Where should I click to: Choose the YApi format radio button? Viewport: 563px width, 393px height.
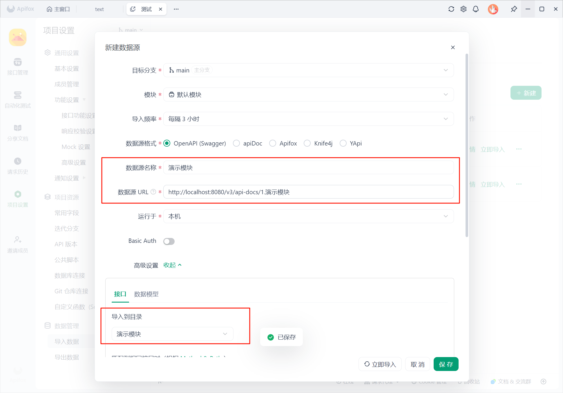click(343, 143)
